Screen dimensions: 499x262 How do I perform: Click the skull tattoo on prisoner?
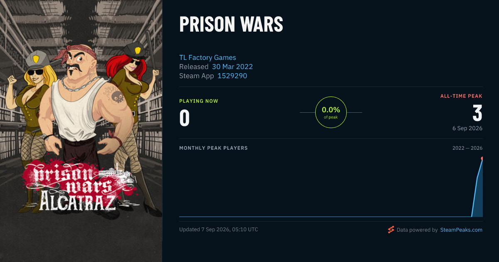(x=115, y=97)
